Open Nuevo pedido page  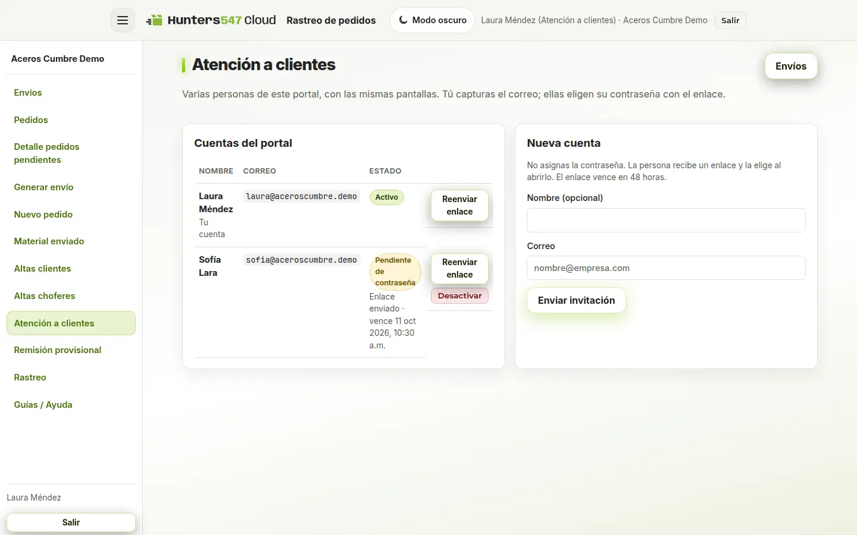71,215
